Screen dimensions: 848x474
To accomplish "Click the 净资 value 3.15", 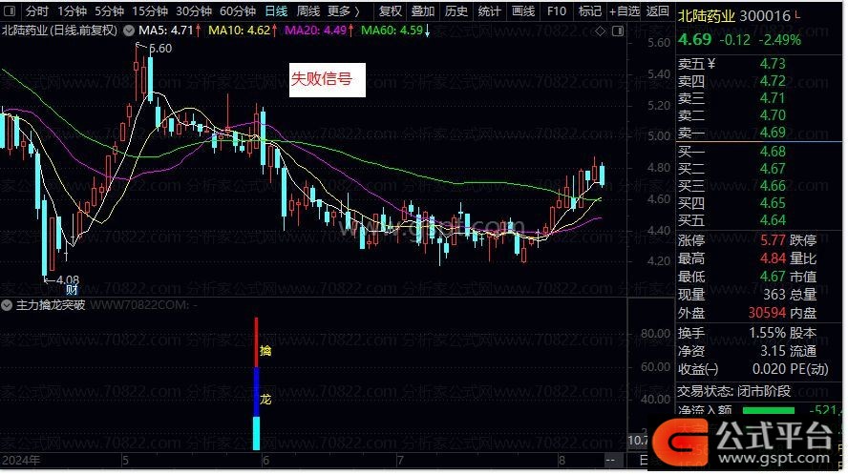I will pyautogui.click(x=773, y=352).
